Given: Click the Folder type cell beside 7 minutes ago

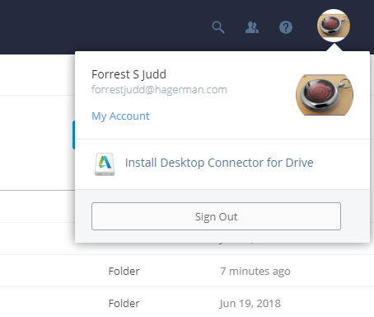Looking at the screenshot, I should [x=124, y=272].
